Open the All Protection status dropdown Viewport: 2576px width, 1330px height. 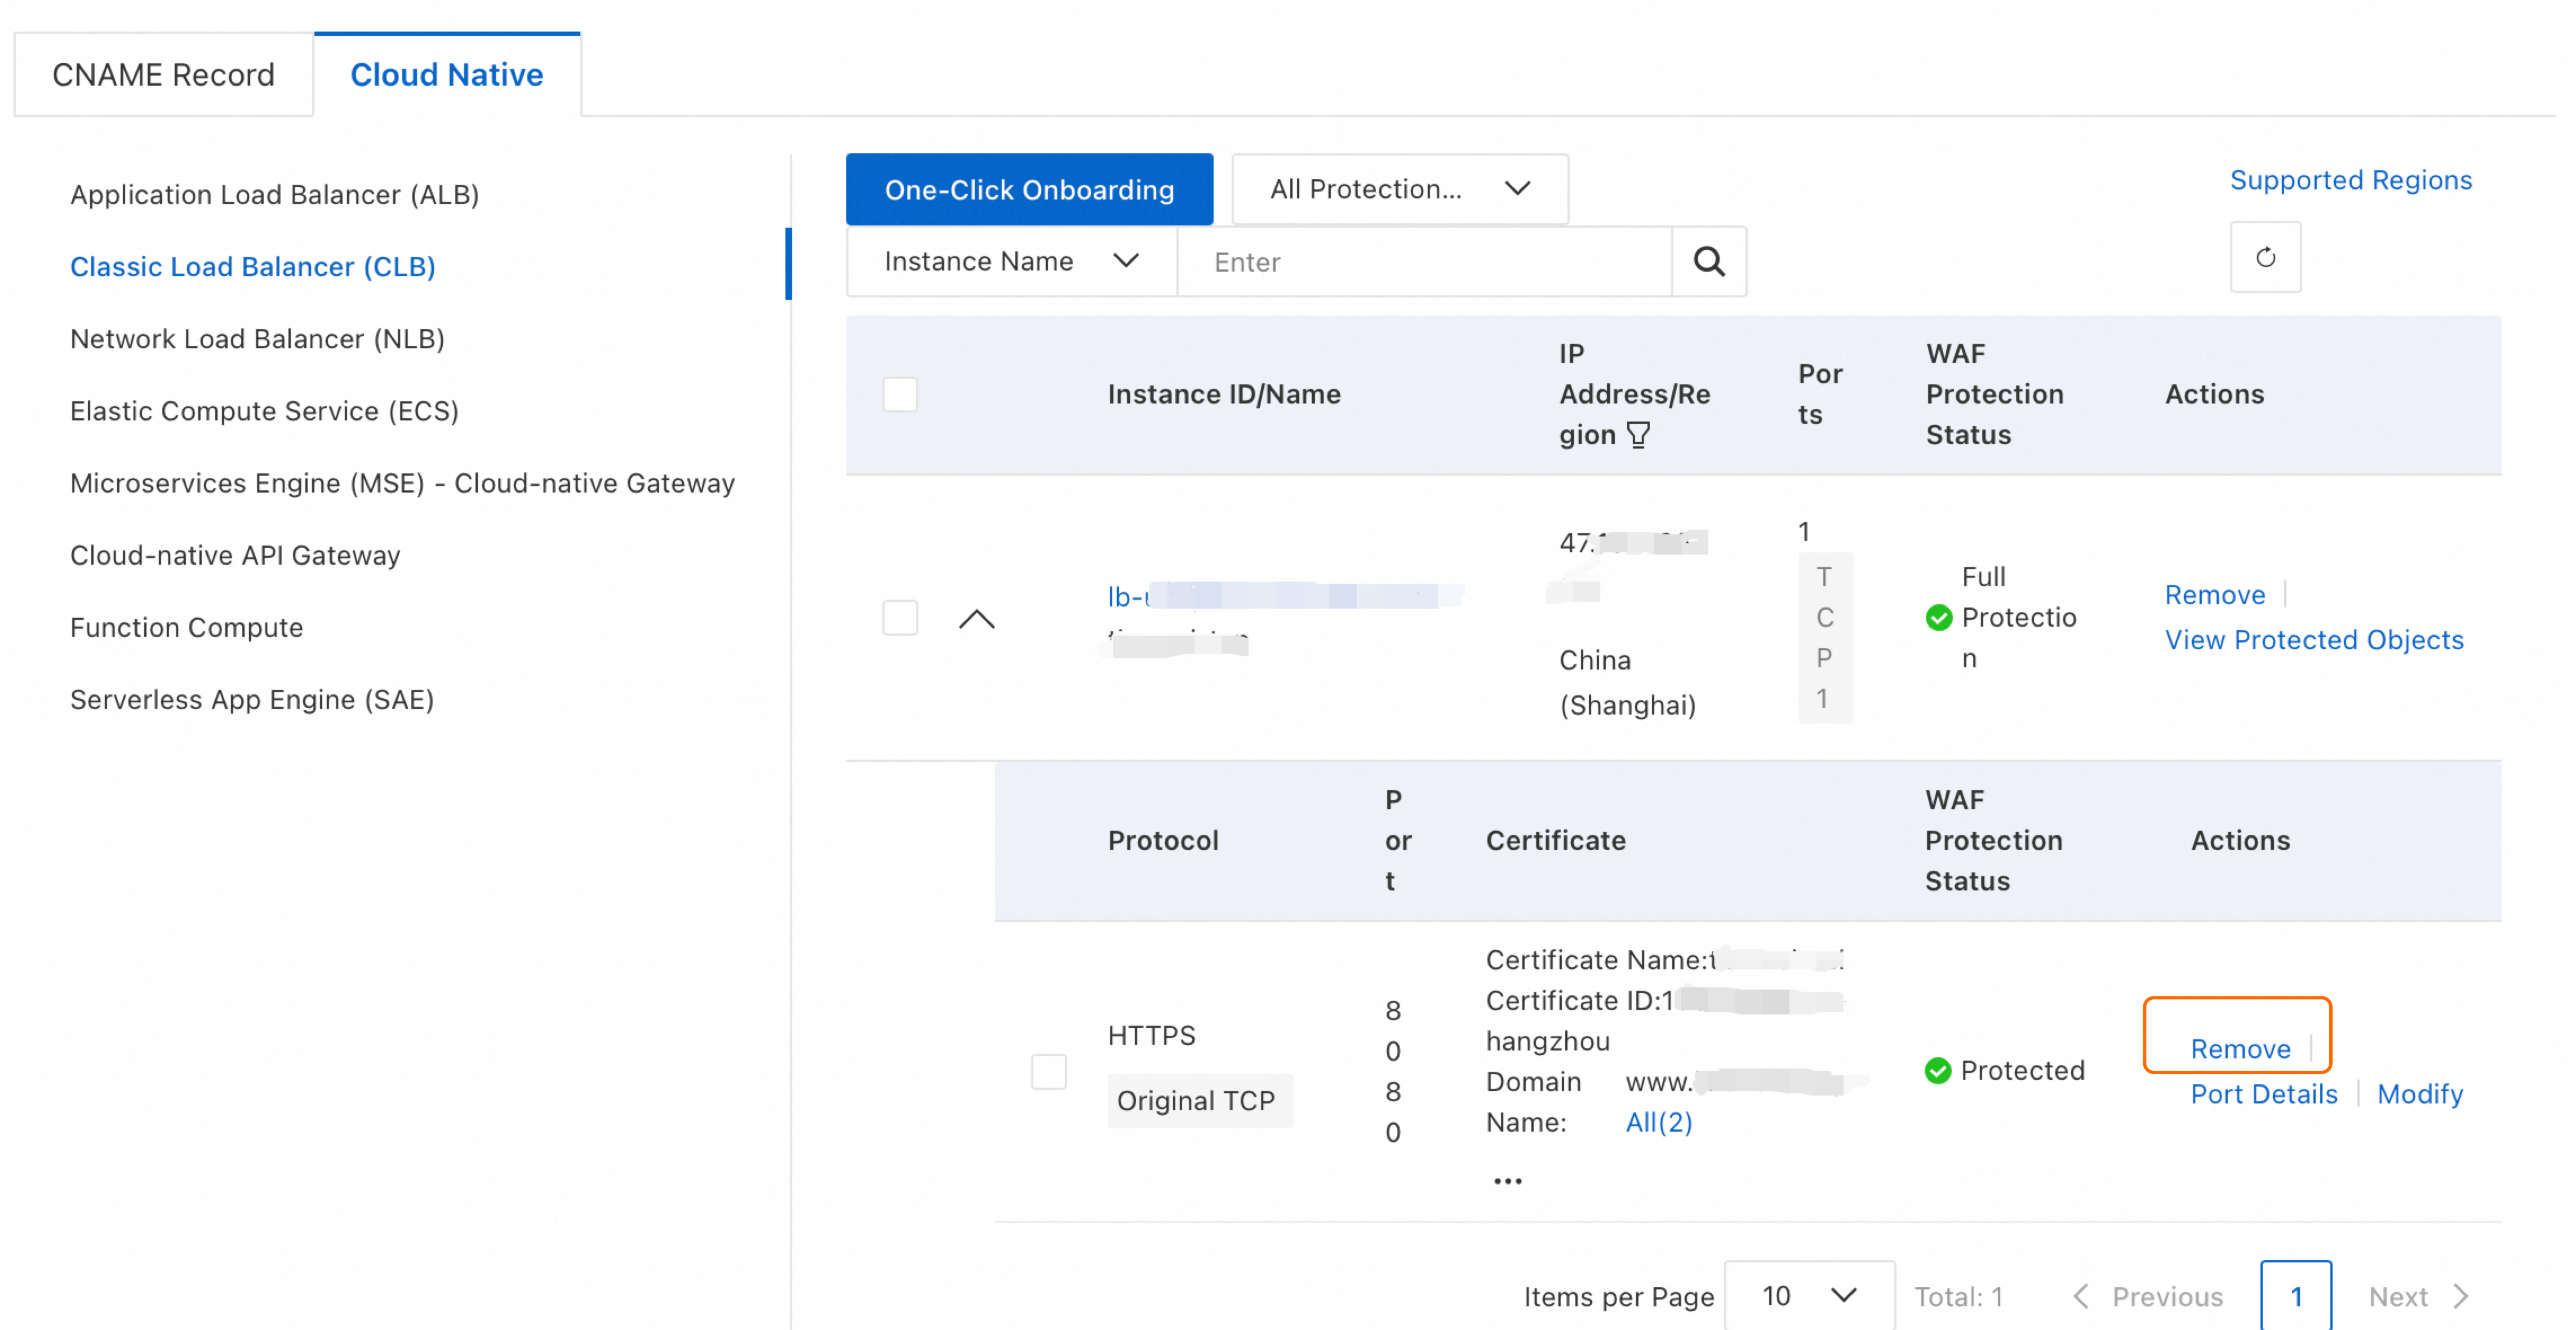click(x=1399, y=189)
